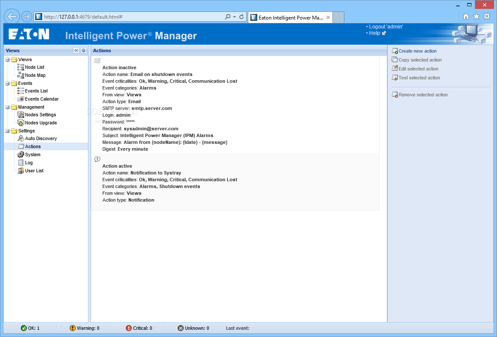Viewport: 497px width, 337px height.
Task: Click the Events List icon
Action: click(20, 91)
